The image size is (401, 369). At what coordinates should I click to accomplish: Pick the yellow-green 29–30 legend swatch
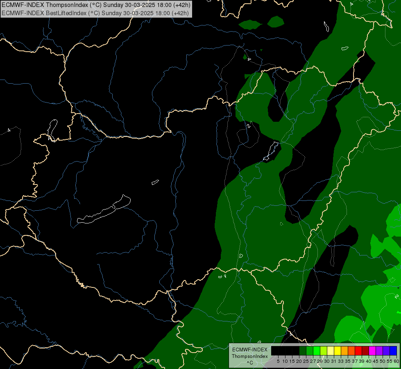click(324, 351)
